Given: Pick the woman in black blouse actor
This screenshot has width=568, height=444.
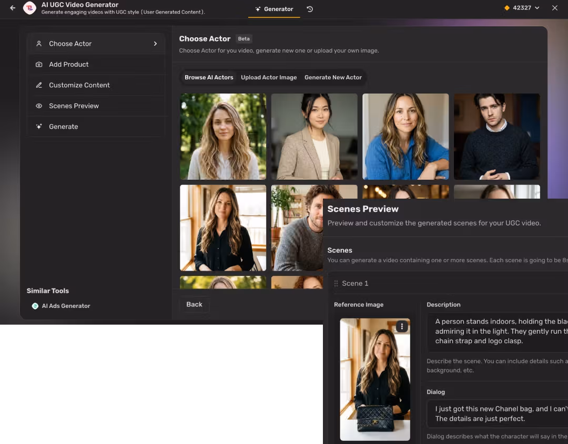Looking at the screenshot, I should 223,228.
